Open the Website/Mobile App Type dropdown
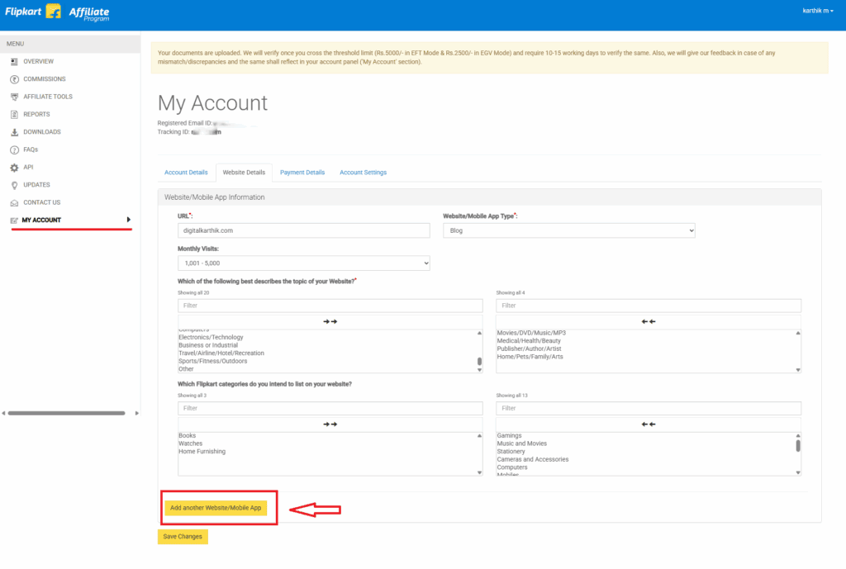The width and height of the screenshot is (846, 569). (x=568, y=231)
